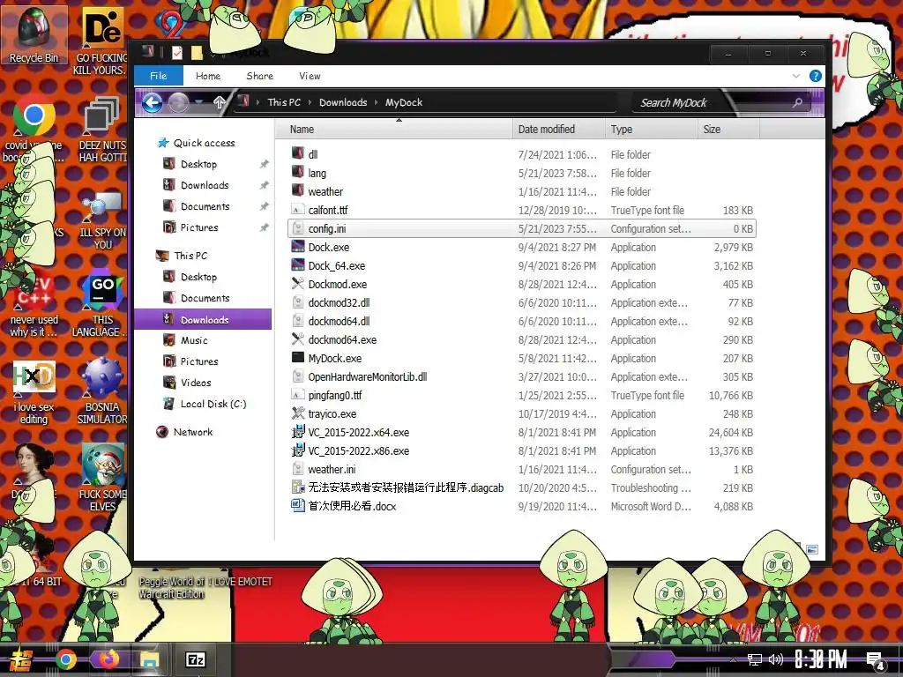Click the taskbar clock
Viewport: 903px width, 677px height.
coord(821,659)
